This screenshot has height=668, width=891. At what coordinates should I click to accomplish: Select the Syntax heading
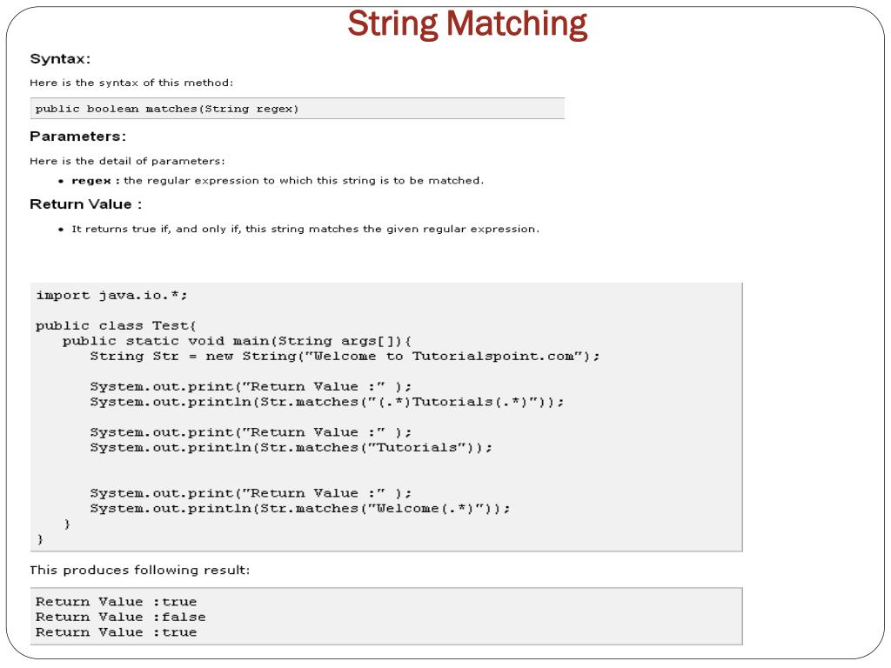(x=60, y=59)
